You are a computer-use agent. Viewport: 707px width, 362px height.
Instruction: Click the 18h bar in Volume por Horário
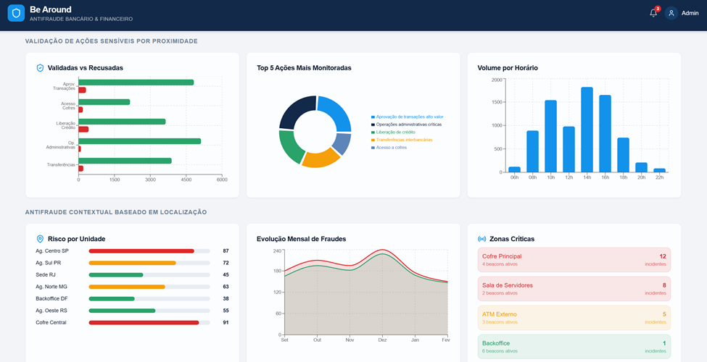coord(623,155)
